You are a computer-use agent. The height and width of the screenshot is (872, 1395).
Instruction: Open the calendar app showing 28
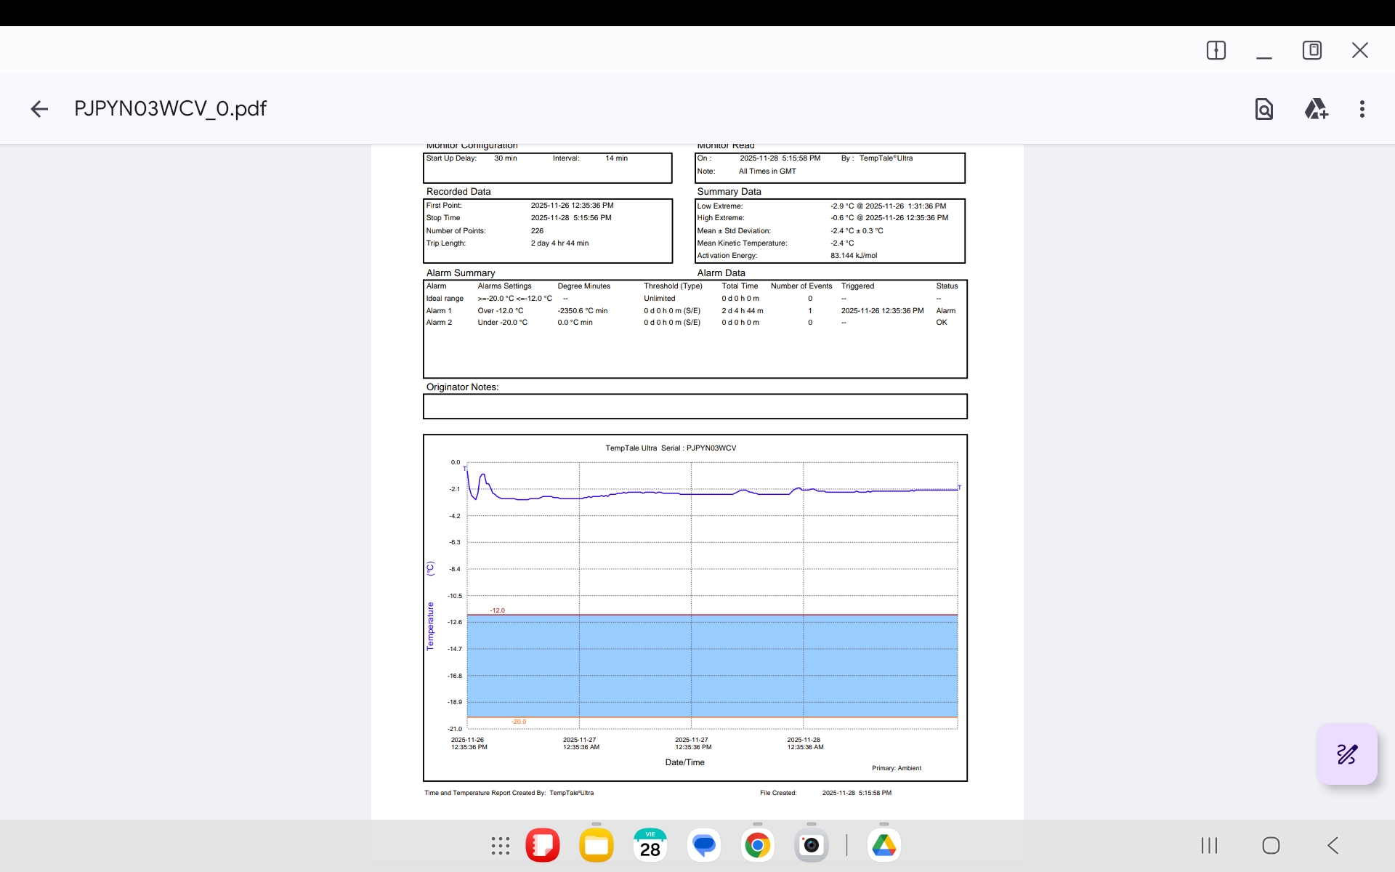coord(650,845)
